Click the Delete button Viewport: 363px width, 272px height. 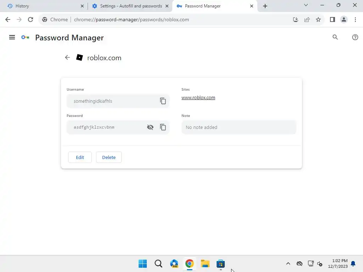coord(109,157)
